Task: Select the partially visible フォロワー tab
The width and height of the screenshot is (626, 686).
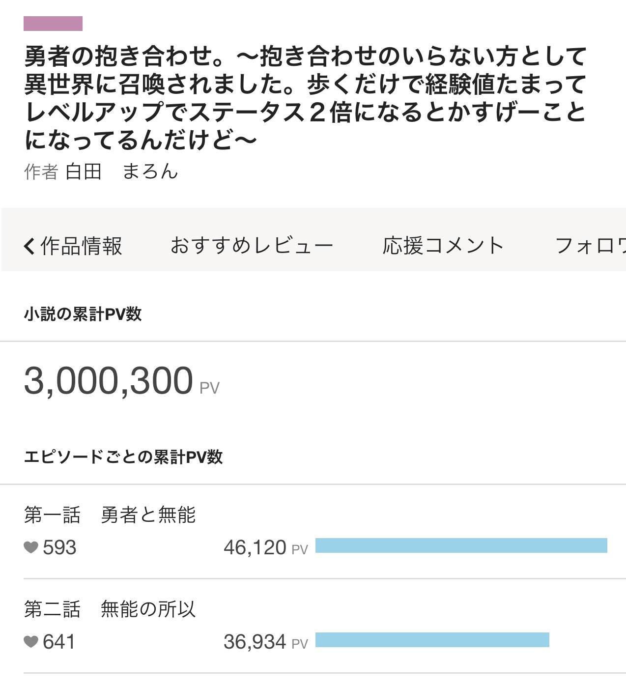Action: click(590, 246)
